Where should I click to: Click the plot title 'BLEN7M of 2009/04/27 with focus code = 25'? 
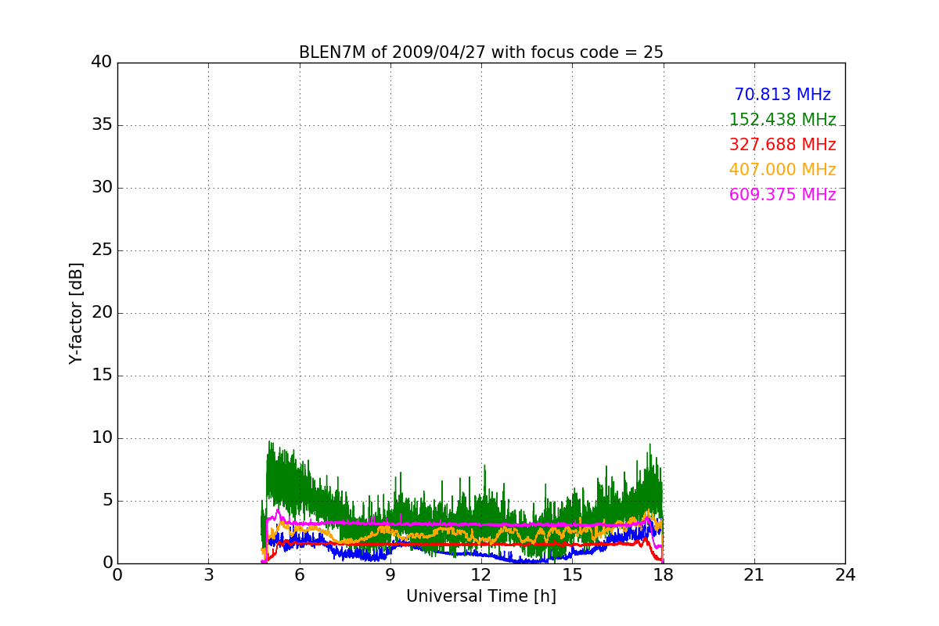481,52
